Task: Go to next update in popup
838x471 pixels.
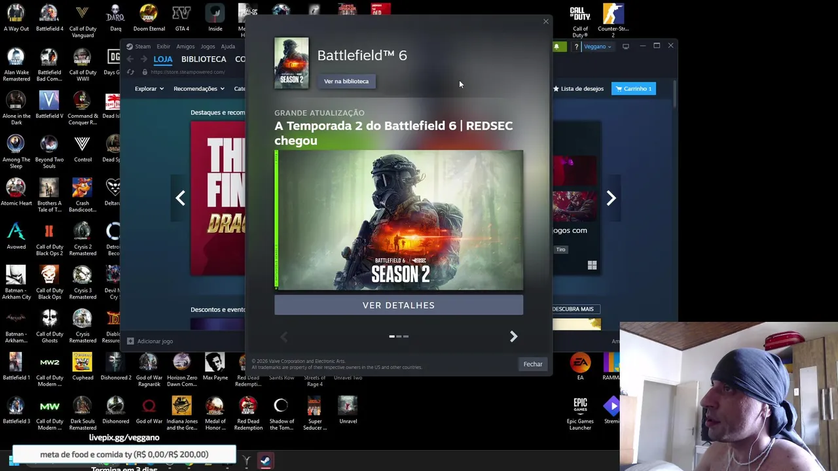Action: coord(513,336)
